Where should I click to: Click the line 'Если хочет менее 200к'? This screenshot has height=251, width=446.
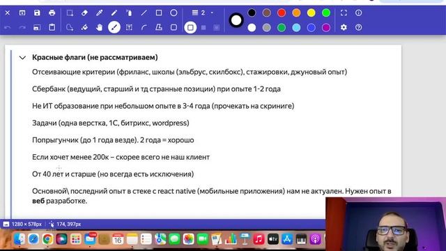coord(121,157)
